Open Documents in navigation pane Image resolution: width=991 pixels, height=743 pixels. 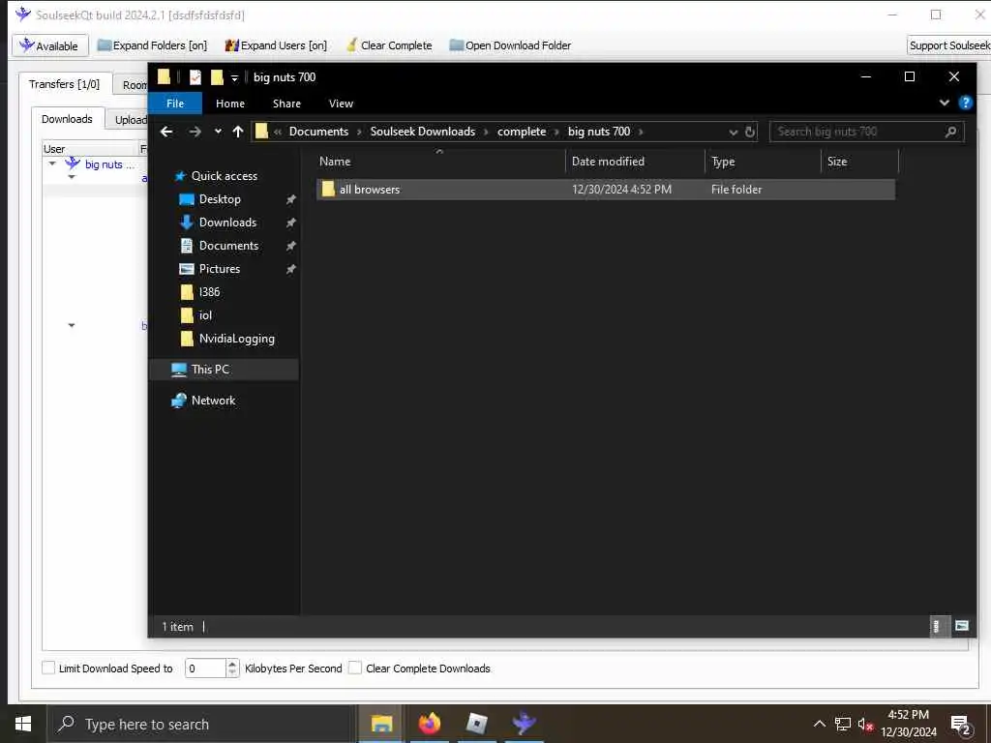click(228, 246)
